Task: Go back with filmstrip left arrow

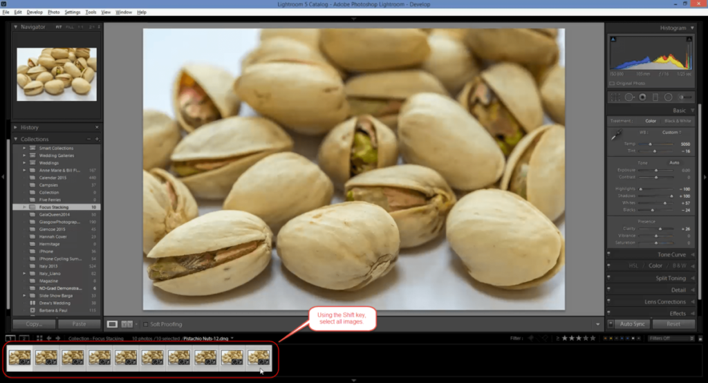Action: [49, 338]
